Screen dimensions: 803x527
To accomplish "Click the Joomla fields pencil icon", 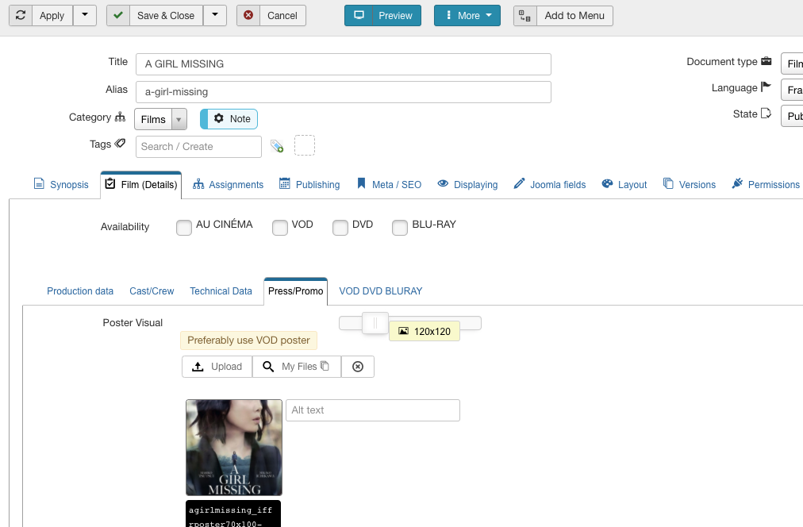I will [x=519, y=183].
